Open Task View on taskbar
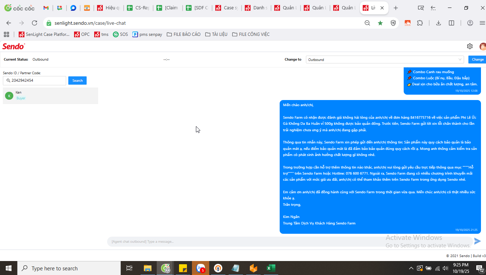Viewport: 486px width, 275px height. (129, 268)
